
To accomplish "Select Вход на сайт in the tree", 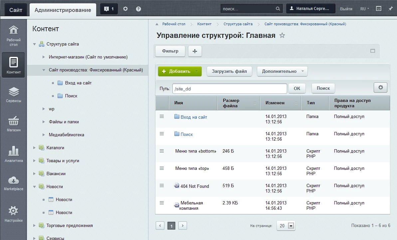I will point(78,83).
